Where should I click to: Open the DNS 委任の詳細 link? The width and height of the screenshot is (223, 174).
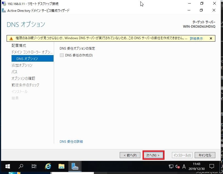[x=71, y=141]
